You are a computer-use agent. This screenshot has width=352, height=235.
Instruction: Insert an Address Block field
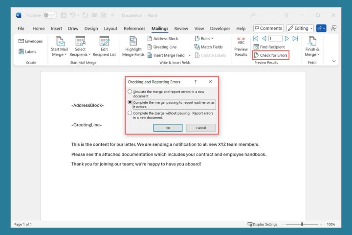(163, 39)
